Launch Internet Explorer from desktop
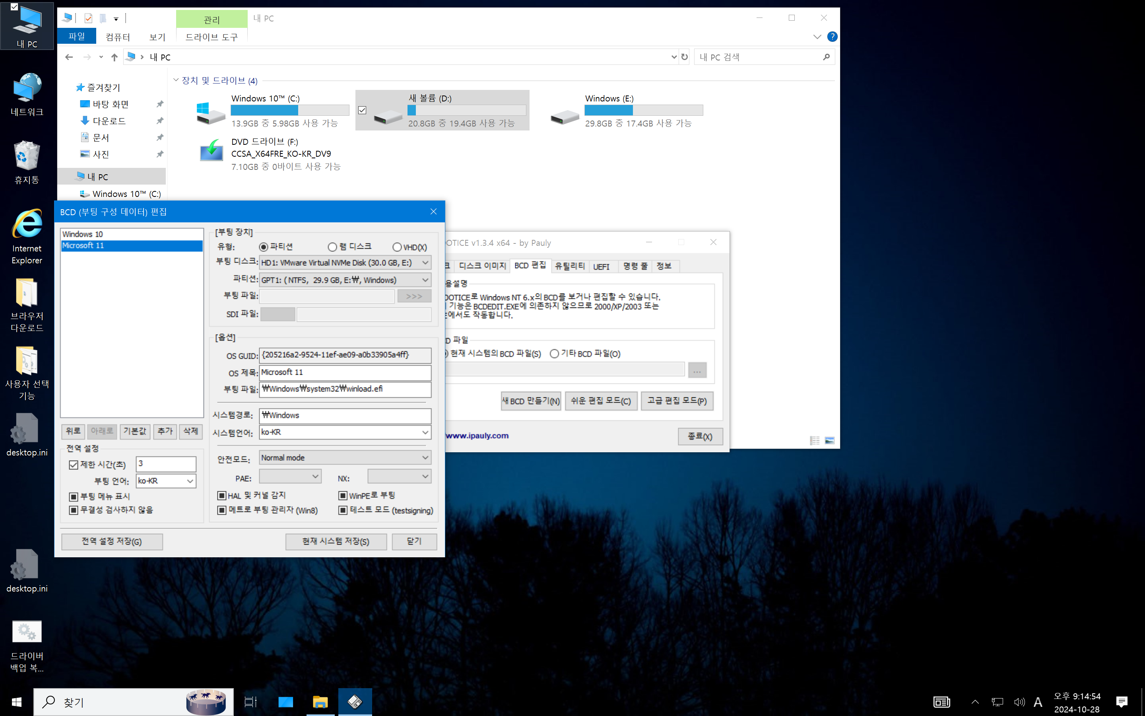 pyautogui.click(x=27, y=236)
